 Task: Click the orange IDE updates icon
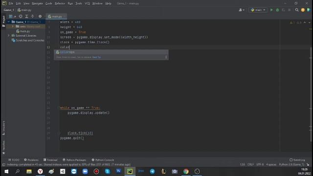[x=303, y=10]
